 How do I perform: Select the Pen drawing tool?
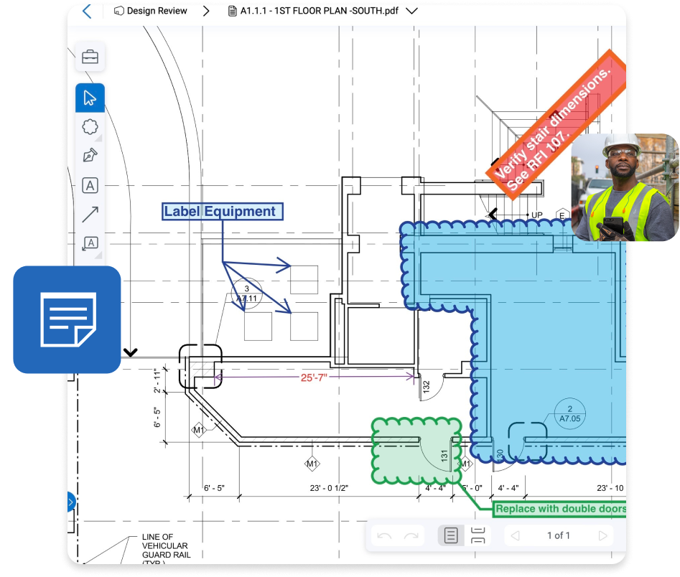[x=90, y=156]
